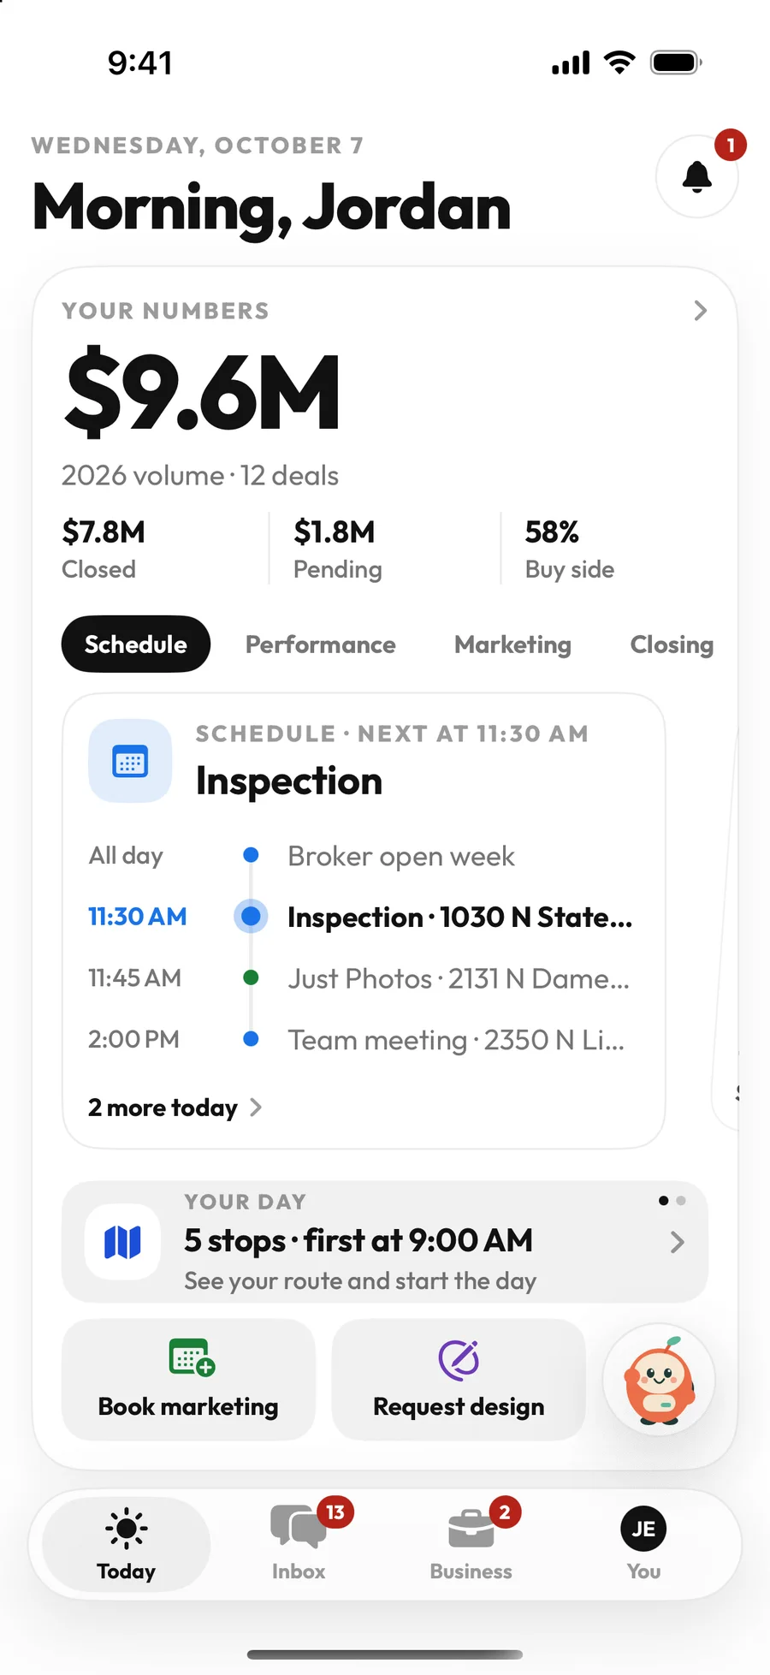Open the orange mascot assistant
The image size is (770, 1675).
pos(659,1380)
